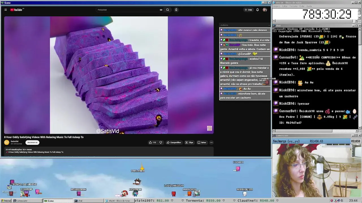
Task: Open the Arquivo menu in Notepad
Action: pos(276,6)
